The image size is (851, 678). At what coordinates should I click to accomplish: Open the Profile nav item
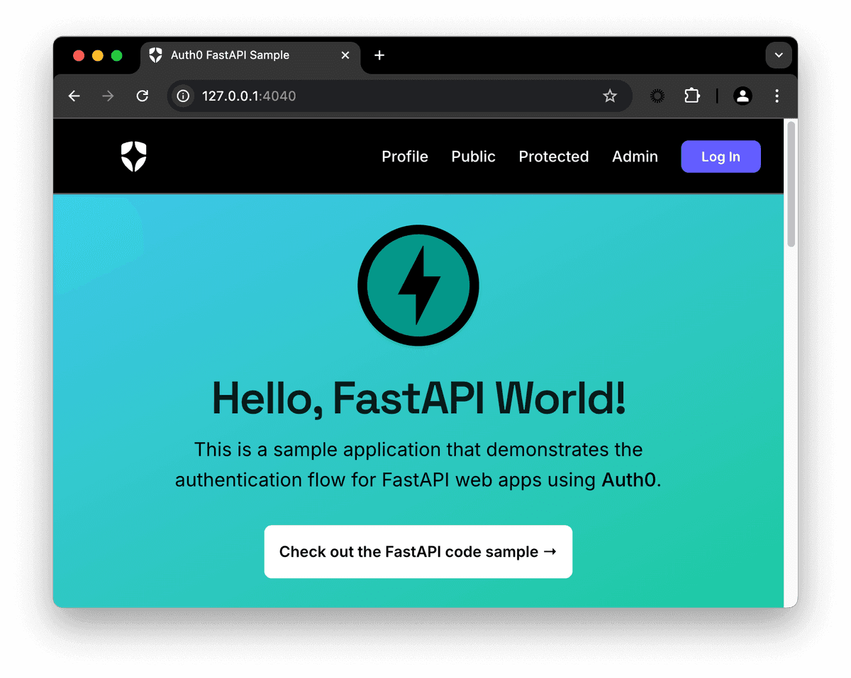[x=405, y=157]
